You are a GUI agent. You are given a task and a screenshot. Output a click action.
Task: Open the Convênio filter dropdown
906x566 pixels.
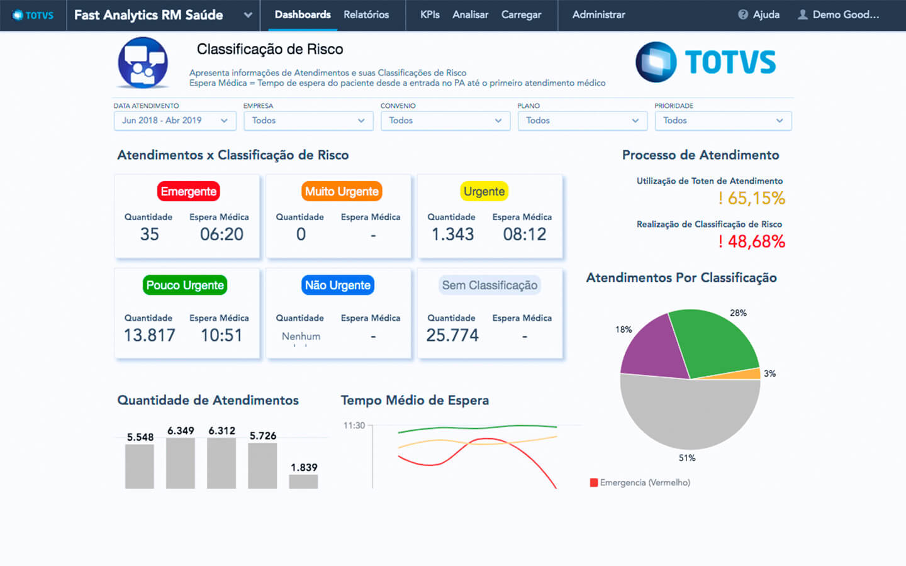point(445,121)
